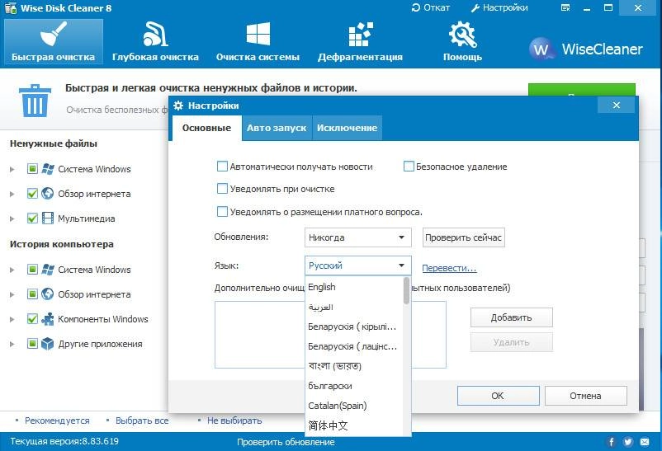The image size is (662, 451).
Task: Switch to the Основные tab
Action: point(206,128)
